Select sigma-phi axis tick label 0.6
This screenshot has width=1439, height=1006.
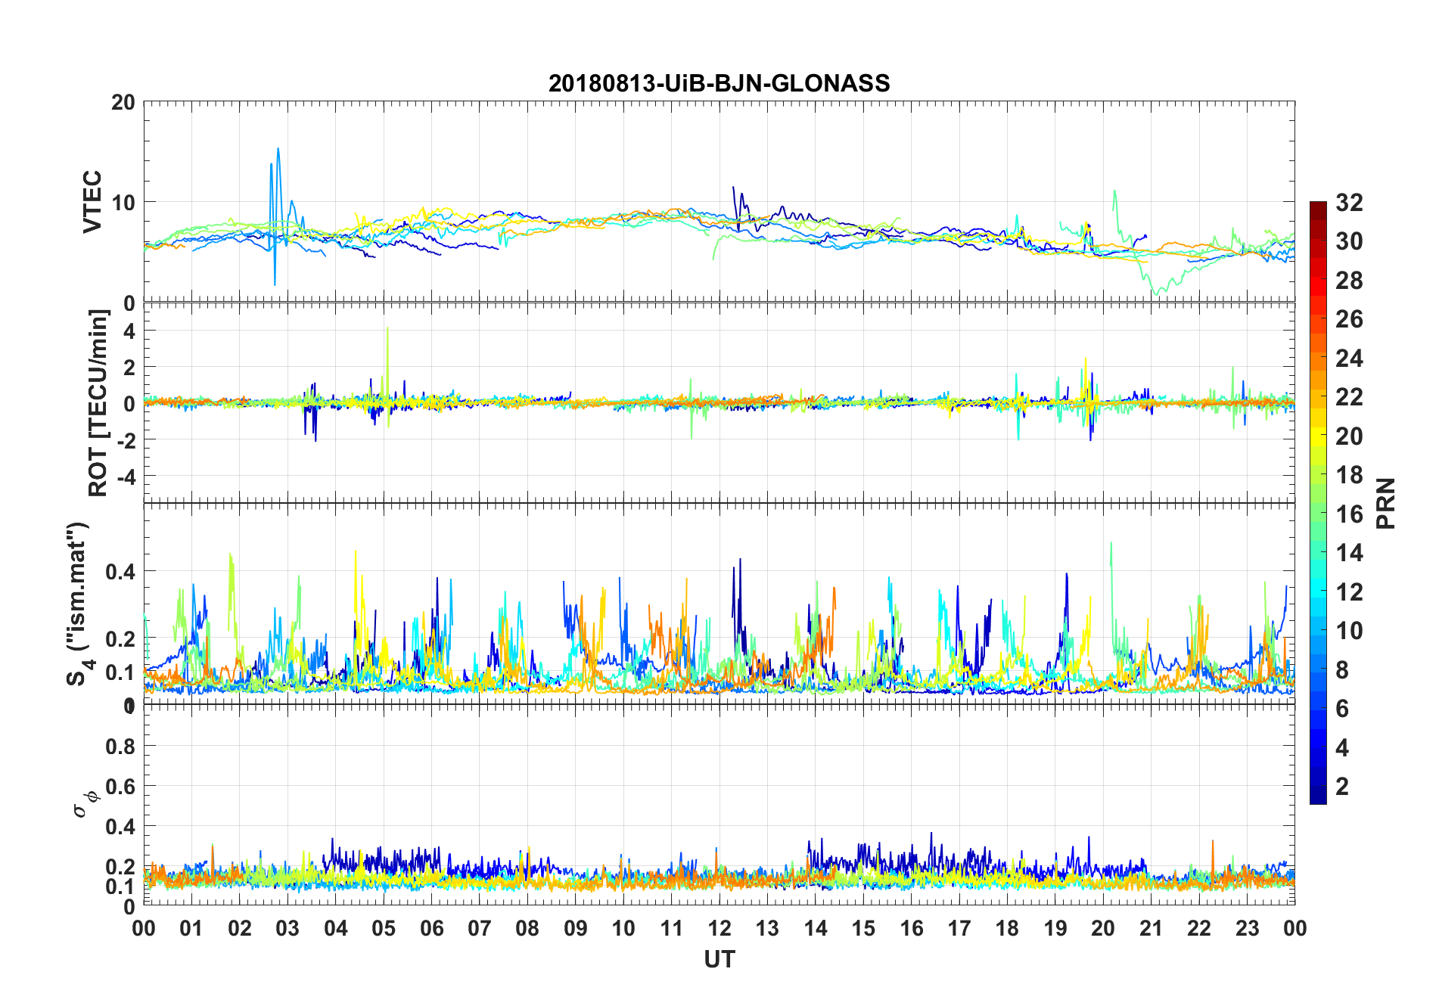coord(120,787)
